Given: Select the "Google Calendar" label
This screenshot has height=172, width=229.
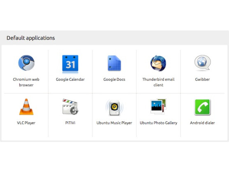Looking at the screenshot, I should 70,79.
